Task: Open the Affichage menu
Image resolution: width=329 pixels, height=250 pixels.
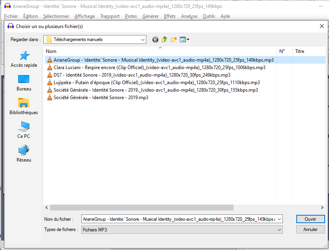Action: click(x=84, y=16)
